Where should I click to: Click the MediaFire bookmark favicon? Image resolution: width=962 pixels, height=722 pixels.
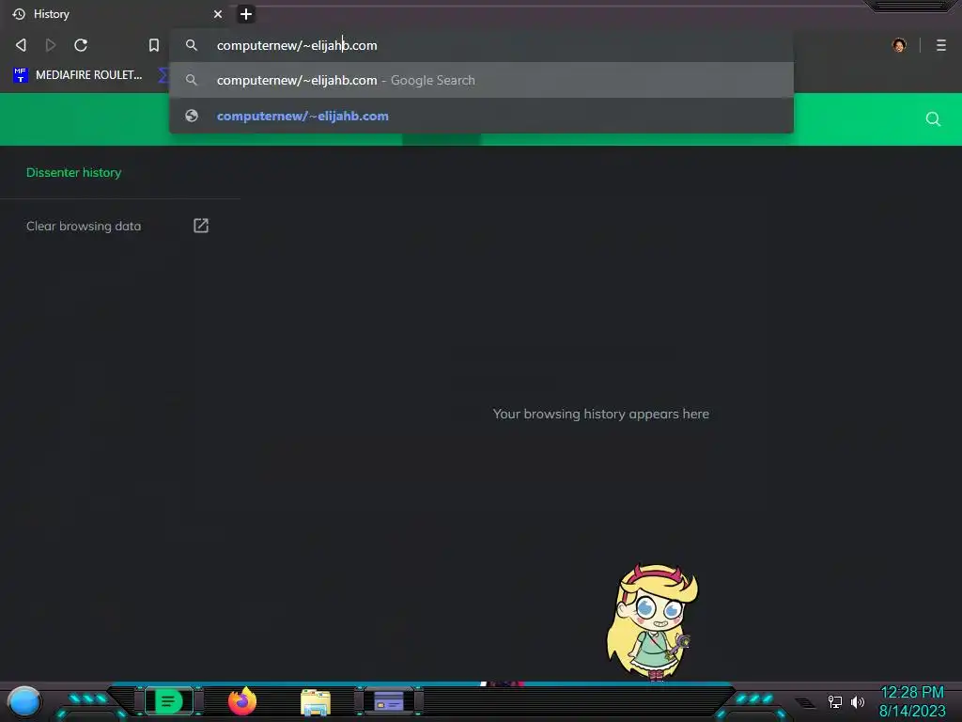(x=21, y=75)
